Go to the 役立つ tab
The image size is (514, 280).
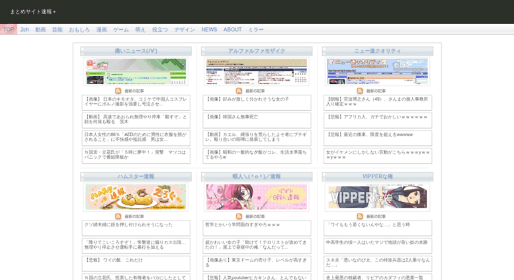click(x=159, y=30)
